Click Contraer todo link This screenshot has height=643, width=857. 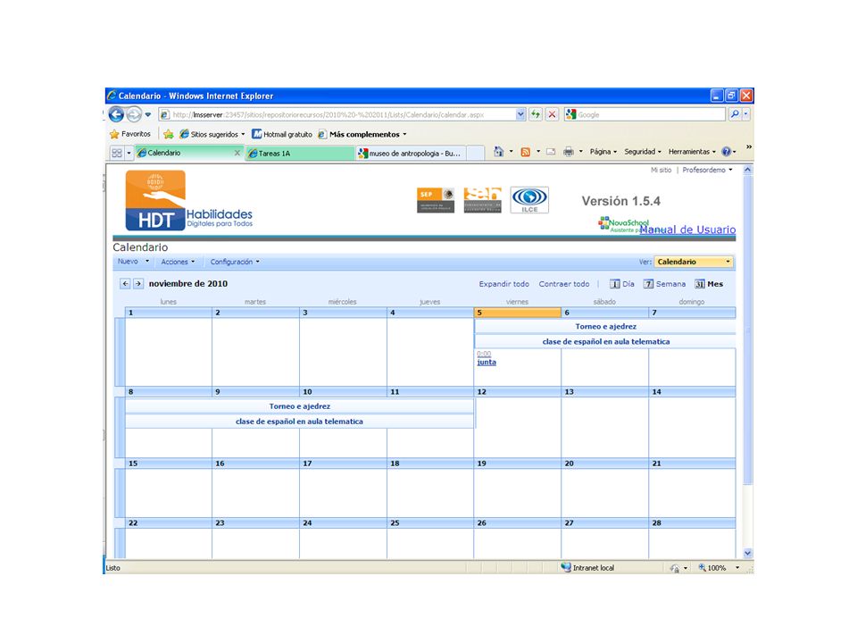click(564, 284)
